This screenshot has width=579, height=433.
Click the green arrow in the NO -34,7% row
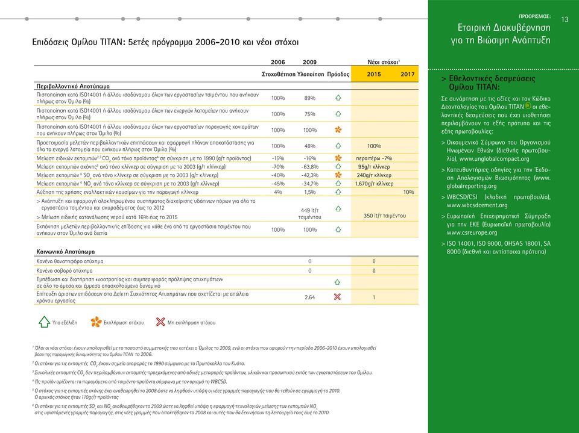pyautogui.click(x=338, y=183)
